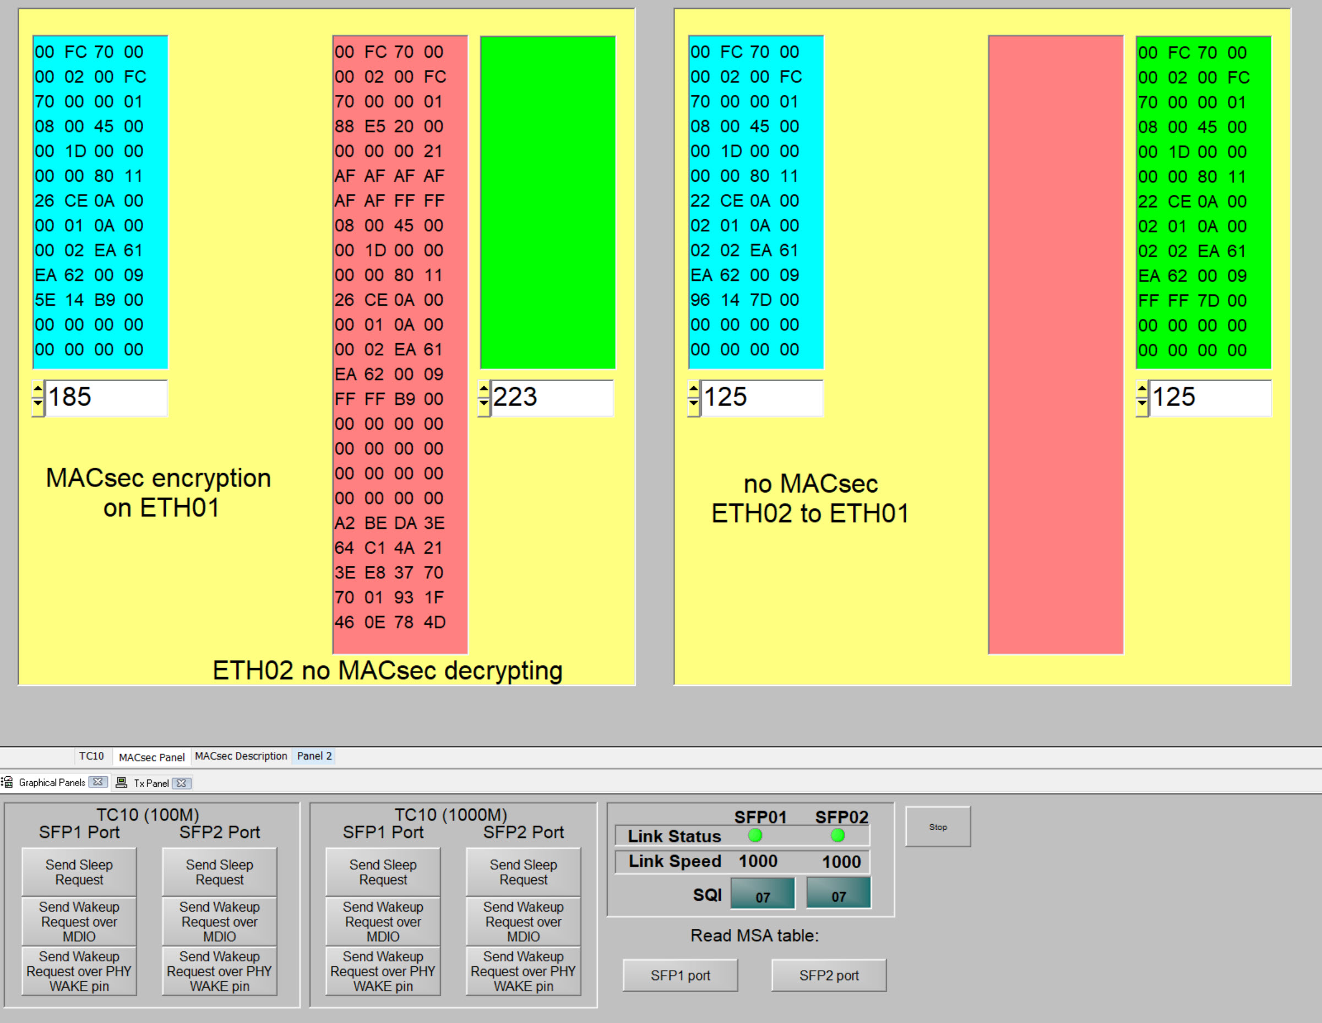Click the green SFP01 Link Status LED
1322x1023 pixels.
pos(755,836)
